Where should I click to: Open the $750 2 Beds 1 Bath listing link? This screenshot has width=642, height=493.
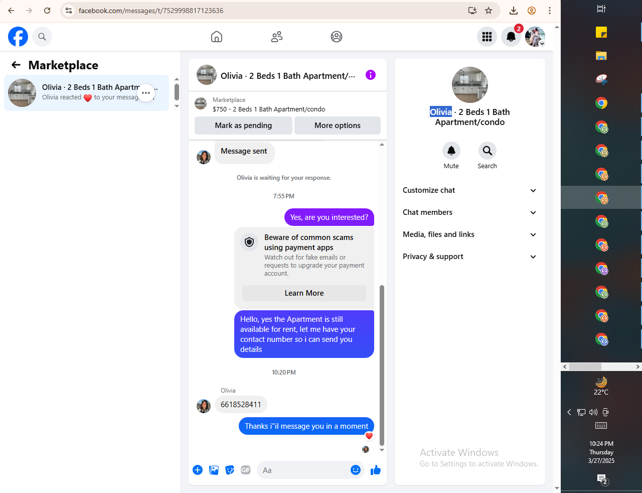tap(269, 109)
